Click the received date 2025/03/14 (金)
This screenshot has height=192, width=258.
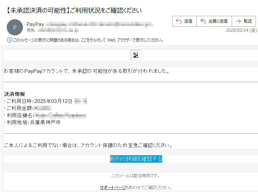[241, 30]
